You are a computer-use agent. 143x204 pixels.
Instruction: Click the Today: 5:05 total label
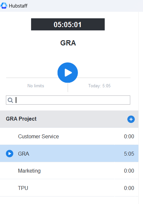[x=99, y=86]
